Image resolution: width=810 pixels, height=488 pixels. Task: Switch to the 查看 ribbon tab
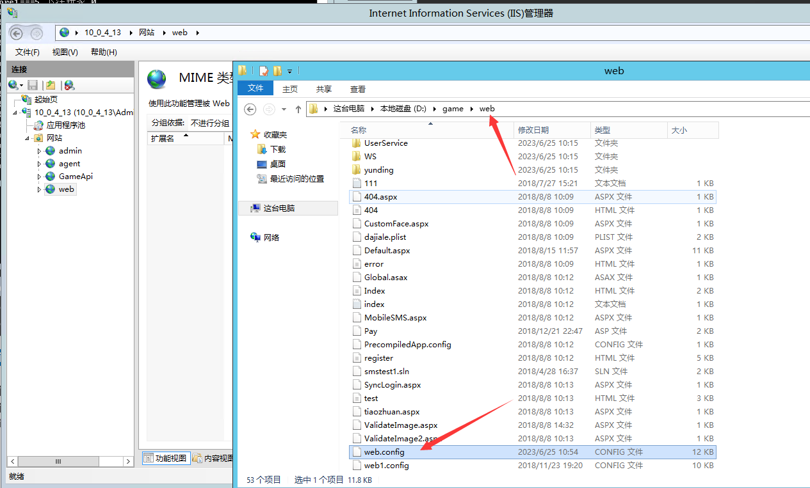(358, 90)
